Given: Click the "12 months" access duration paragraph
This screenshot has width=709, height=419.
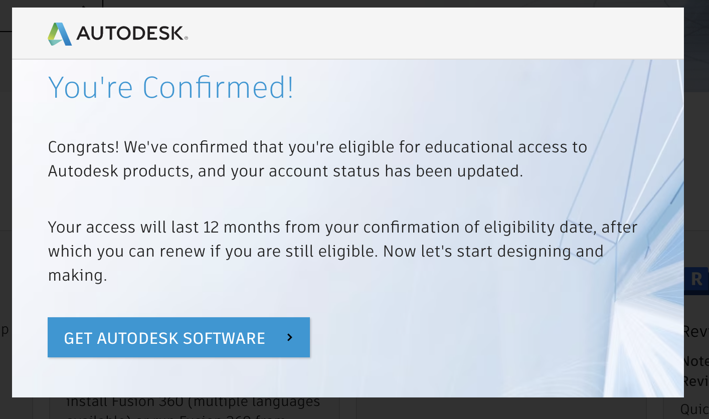Looking at the screenshot, I should [342, 251].
